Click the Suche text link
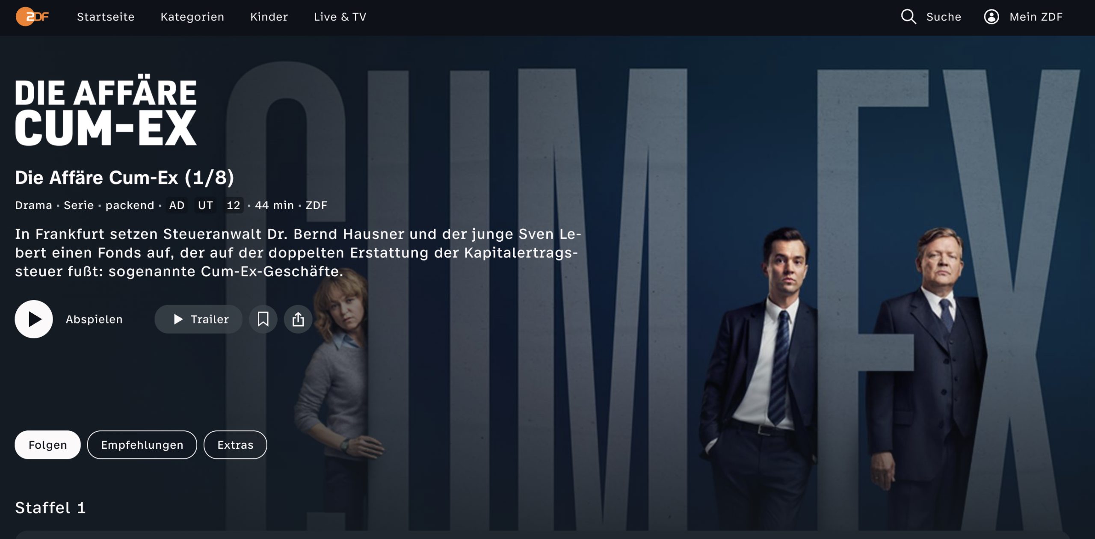The height and width of the screenshot is (539, 1095). pos(944,17)
